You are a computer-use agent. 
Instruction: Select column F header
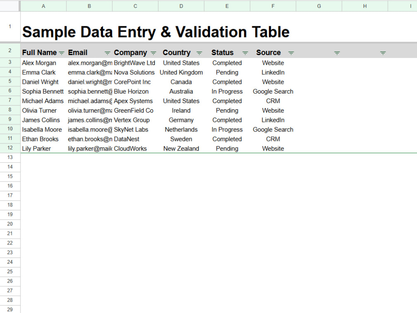point(273,6)
